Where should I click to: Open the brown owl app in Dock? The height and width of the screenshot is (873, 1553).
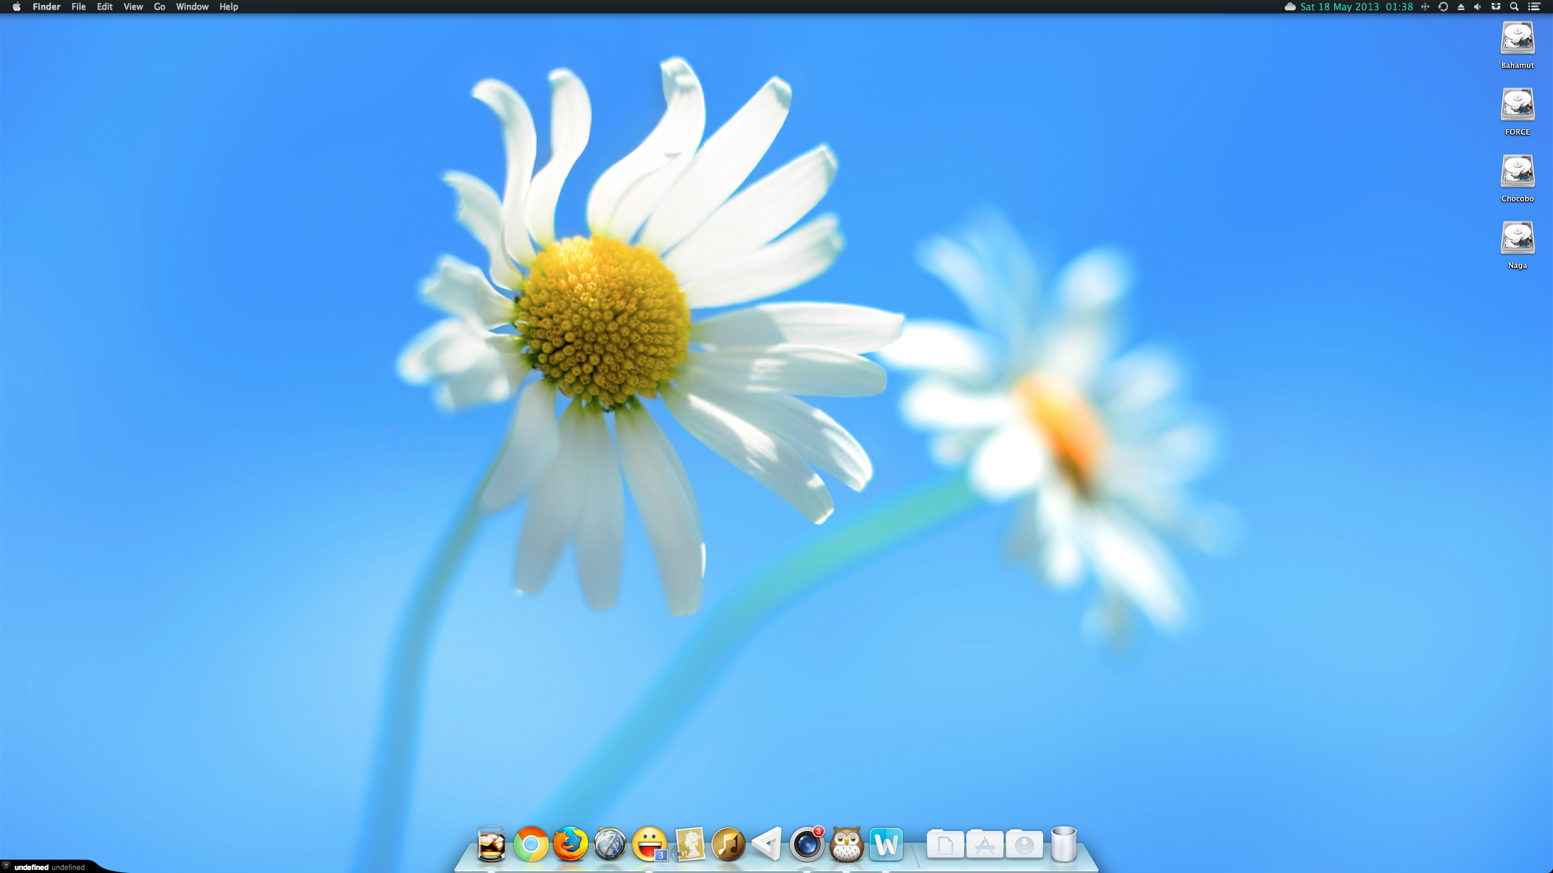846,844
